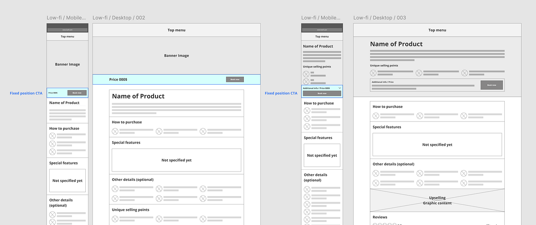Click URL bar in mobile frame above Banner Image
536x225 pixels.
tap(67, 30)
